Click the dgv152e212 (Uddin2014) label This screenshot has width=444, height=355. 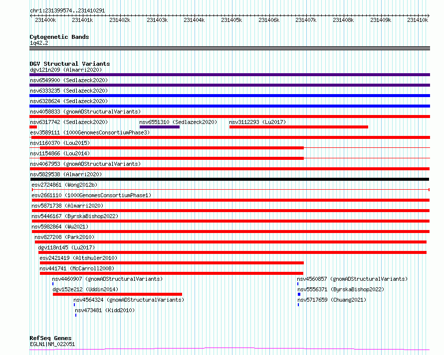click(85, 289)
